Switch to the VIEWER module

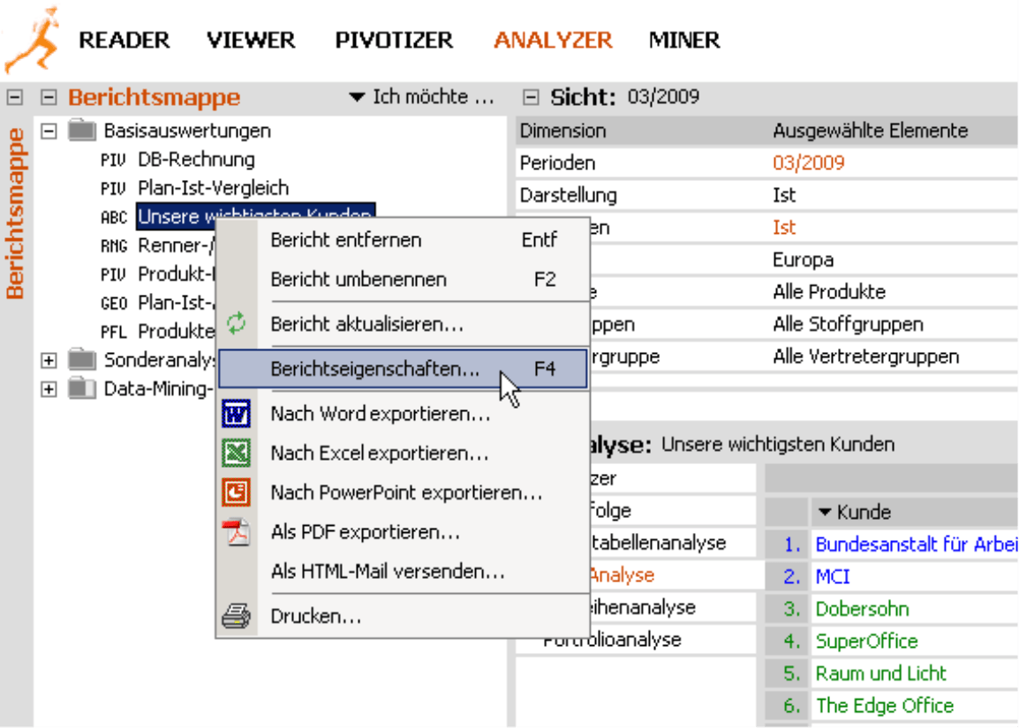pos(251,41)
